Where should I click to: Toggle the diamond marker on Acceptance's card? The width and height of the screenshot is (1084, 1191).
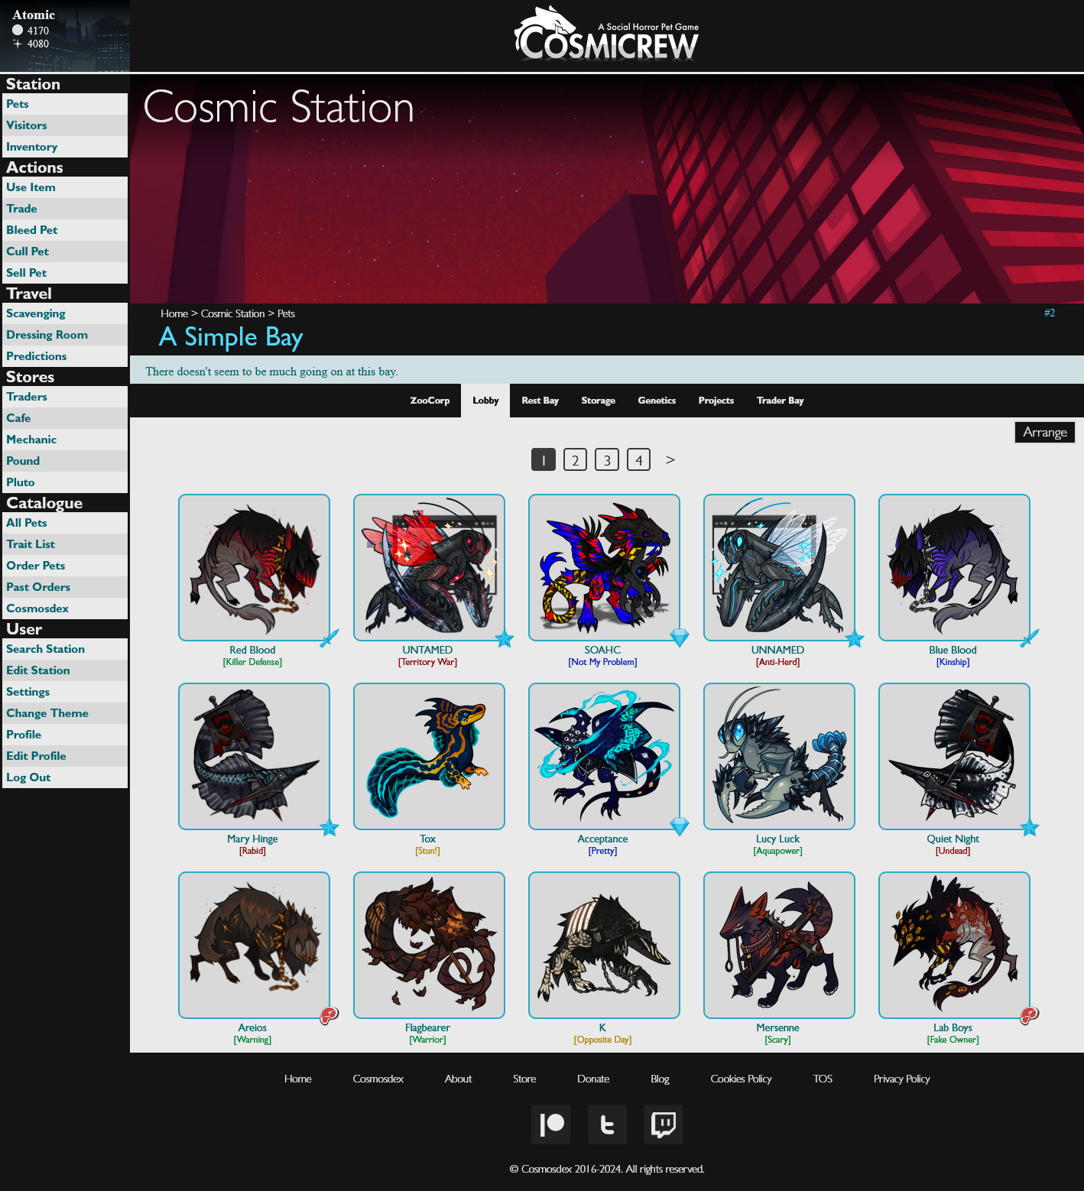[x=680, y=826]
